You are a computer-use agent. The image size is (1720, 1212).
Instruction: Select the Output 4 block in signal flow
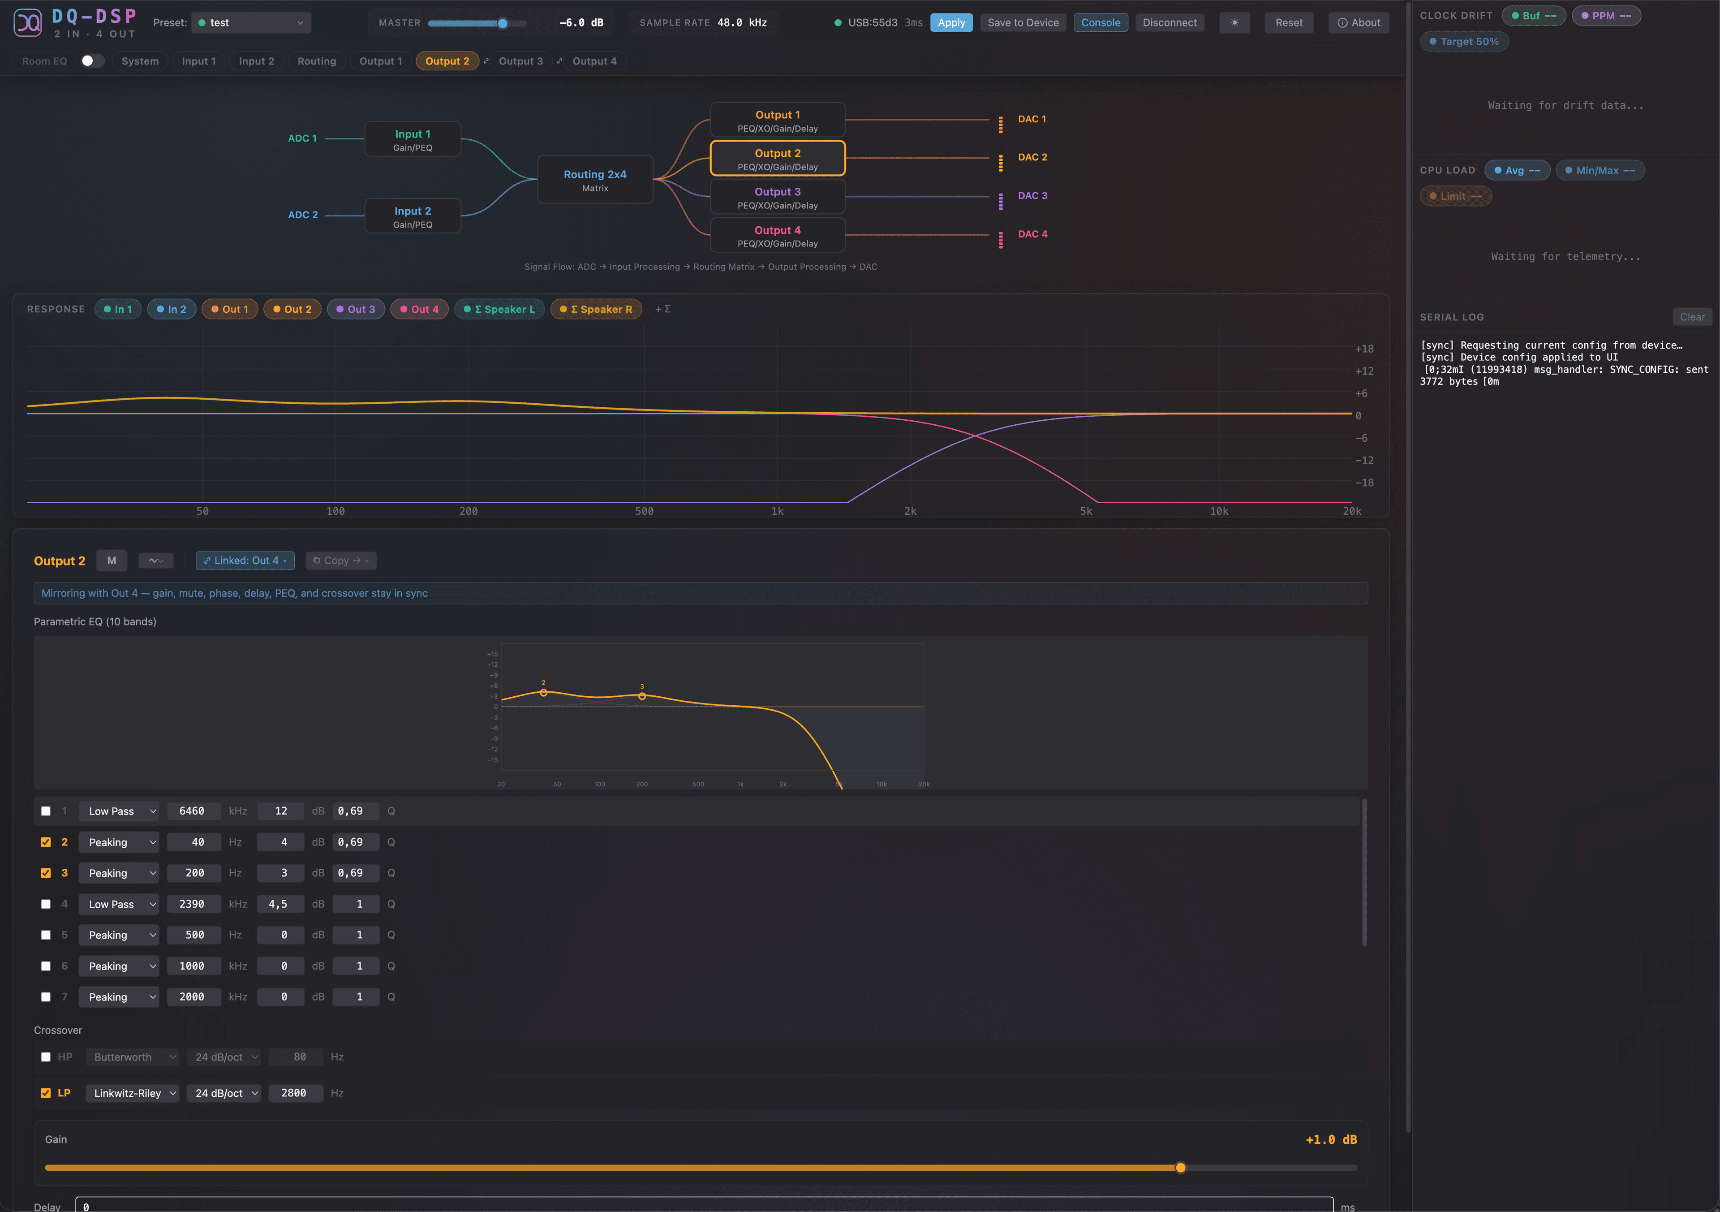point(778,235)
